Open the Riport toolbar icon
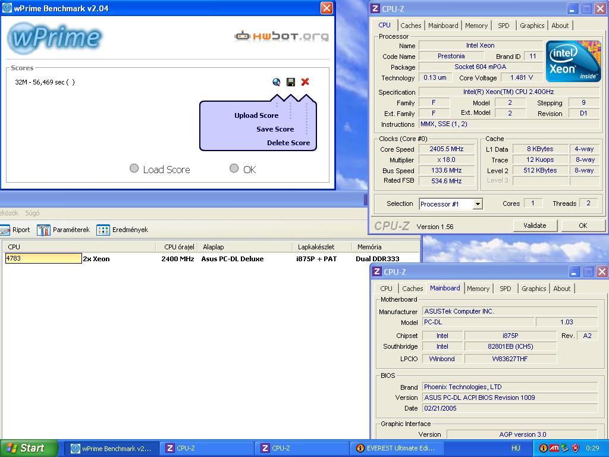This screenshot has width=609, height=457. point(5,230)
